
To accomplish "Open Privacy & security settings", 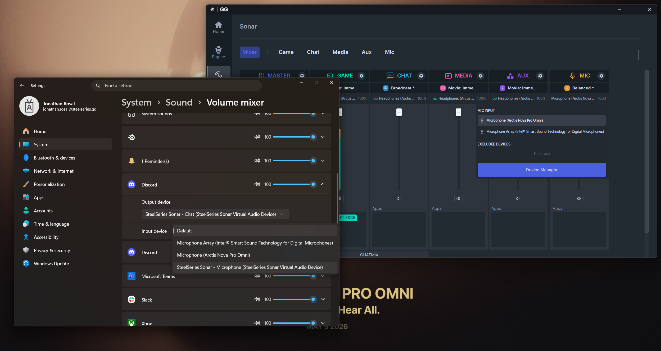I will (x=65, y=250).
